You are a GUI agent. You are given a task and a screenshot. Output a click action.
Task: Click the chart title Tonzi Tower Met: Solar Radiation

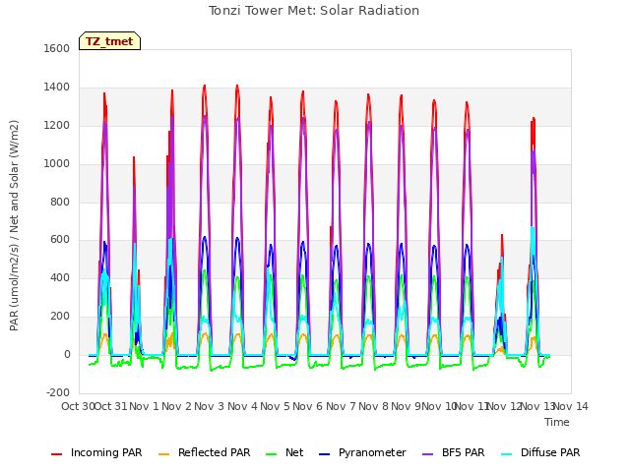point(314,11)
